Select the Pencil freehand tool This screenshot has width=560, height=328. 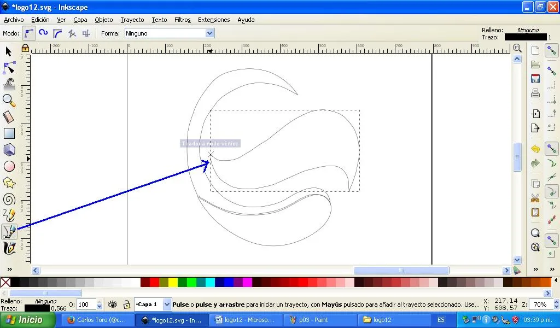(x=9, y=215)
